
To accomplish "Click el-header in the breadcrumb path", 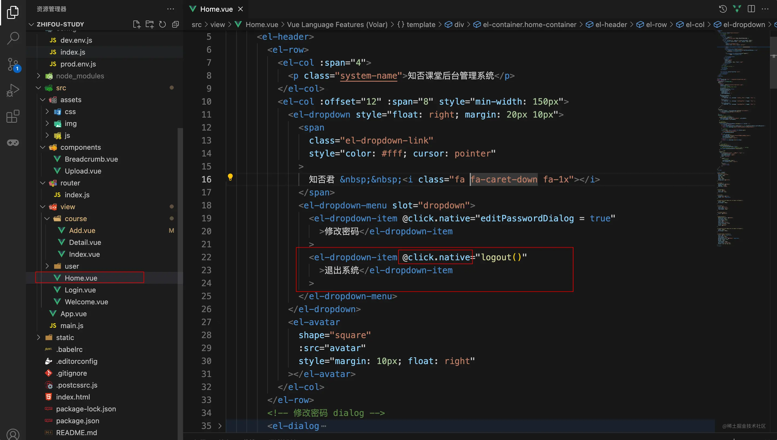I will tap(611, 25).
